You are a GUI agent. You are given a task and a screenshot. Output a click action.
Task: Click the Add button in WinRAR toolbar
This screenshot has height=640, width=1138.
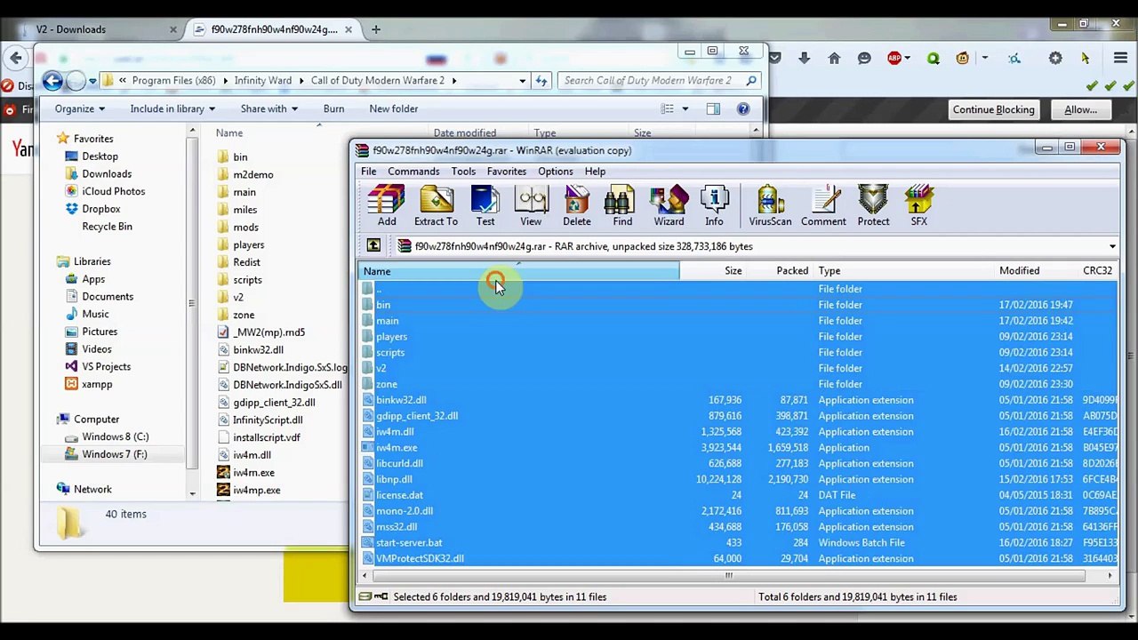point(387,205)
